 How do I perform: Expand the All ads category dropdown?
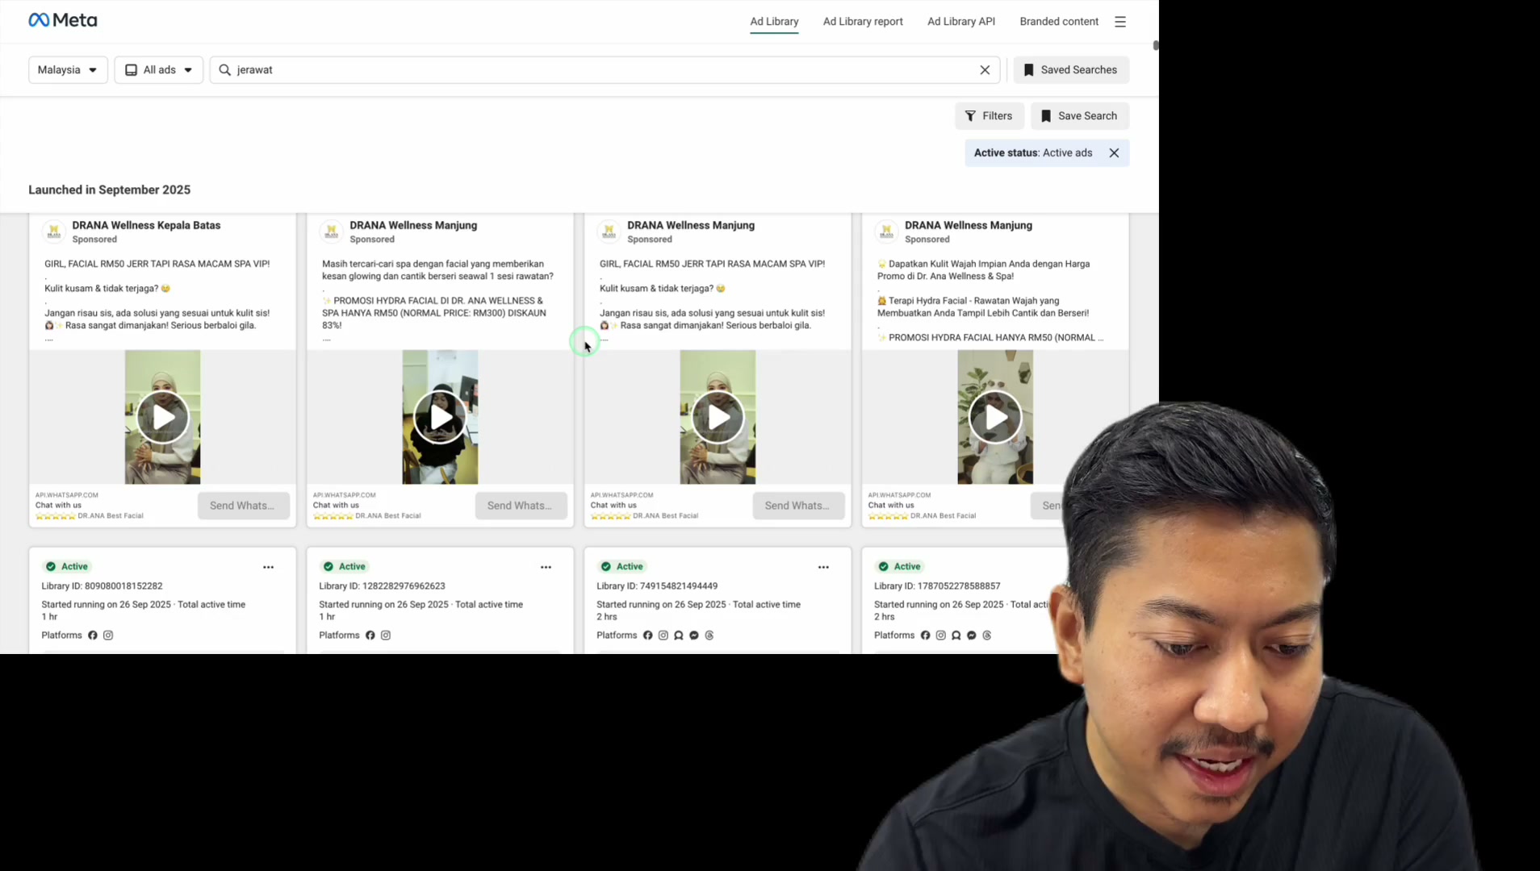click(158, 70)
